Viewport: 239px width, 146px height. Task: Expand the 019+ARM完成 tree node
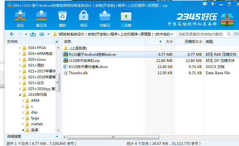20,54
